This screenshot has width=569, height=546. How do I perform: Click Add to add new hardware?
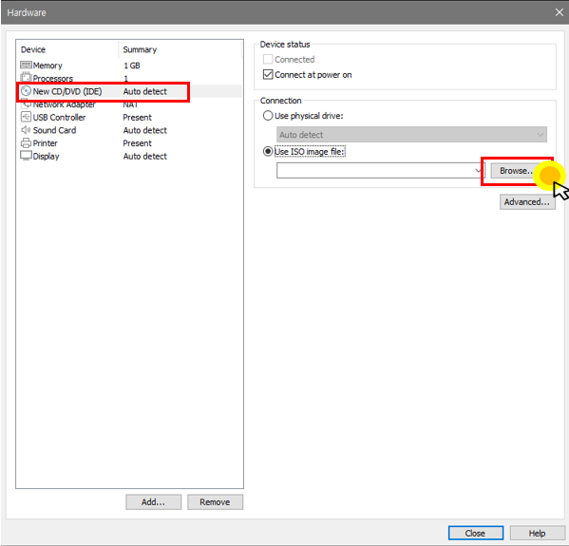pyautogui.click(x=154, y=502)
